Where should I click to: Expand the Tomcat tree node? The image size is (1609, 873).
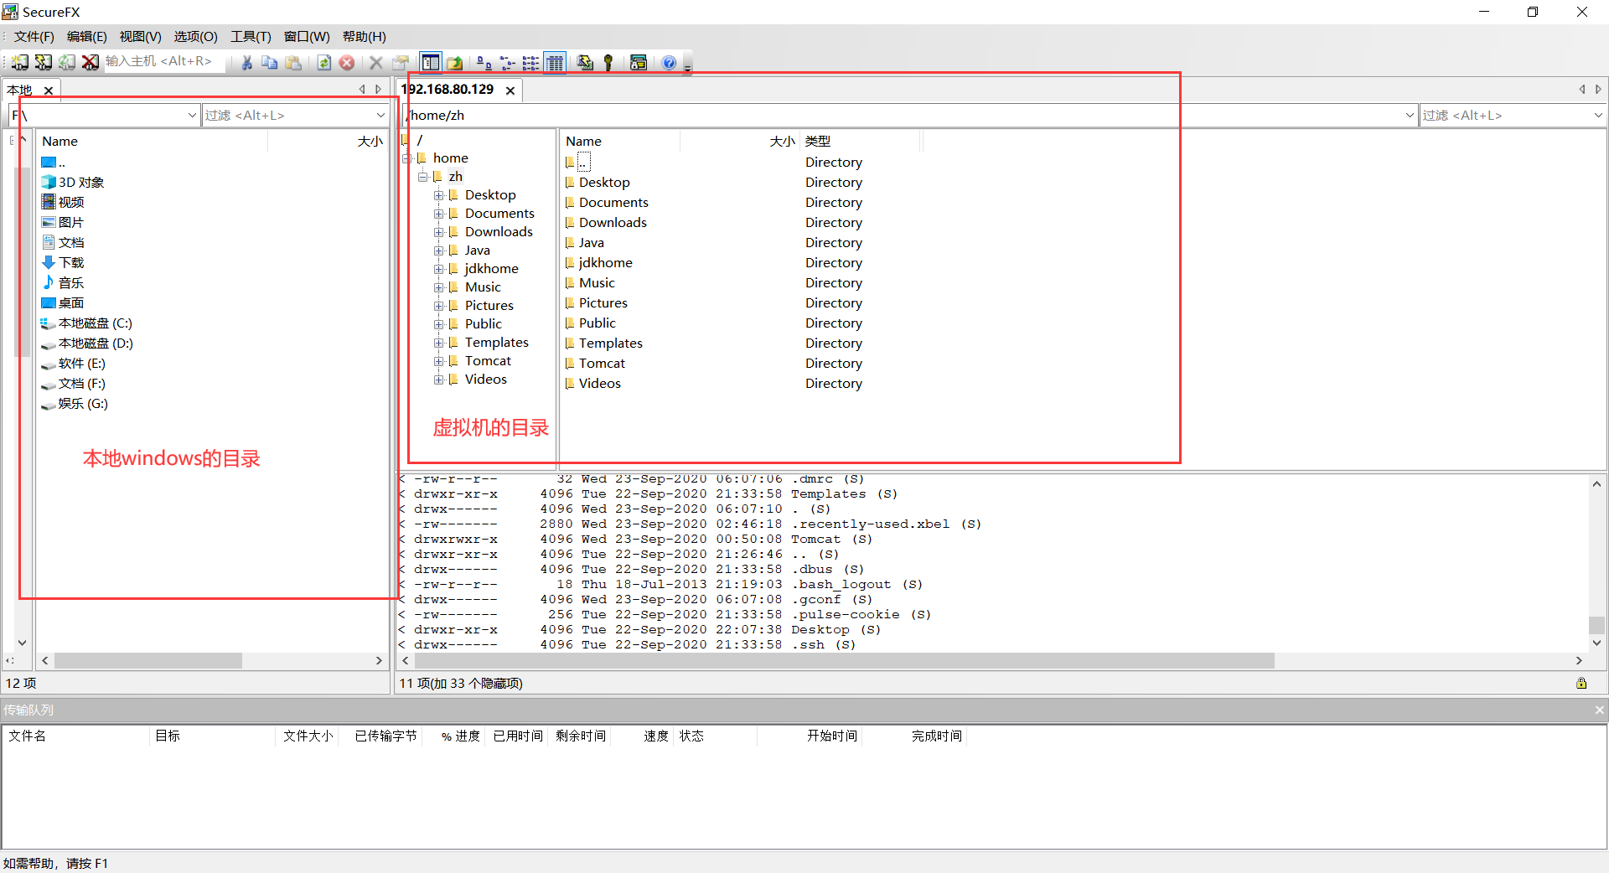(438, 361)
